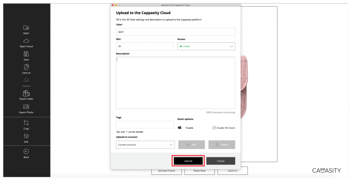Click the black Upload button
352x181 pixels.
[188, 161]
